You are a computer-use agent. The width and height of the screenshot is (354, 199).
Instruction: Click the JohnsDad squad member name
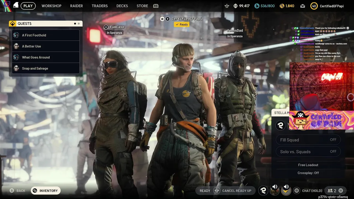[x=235, y=30]
